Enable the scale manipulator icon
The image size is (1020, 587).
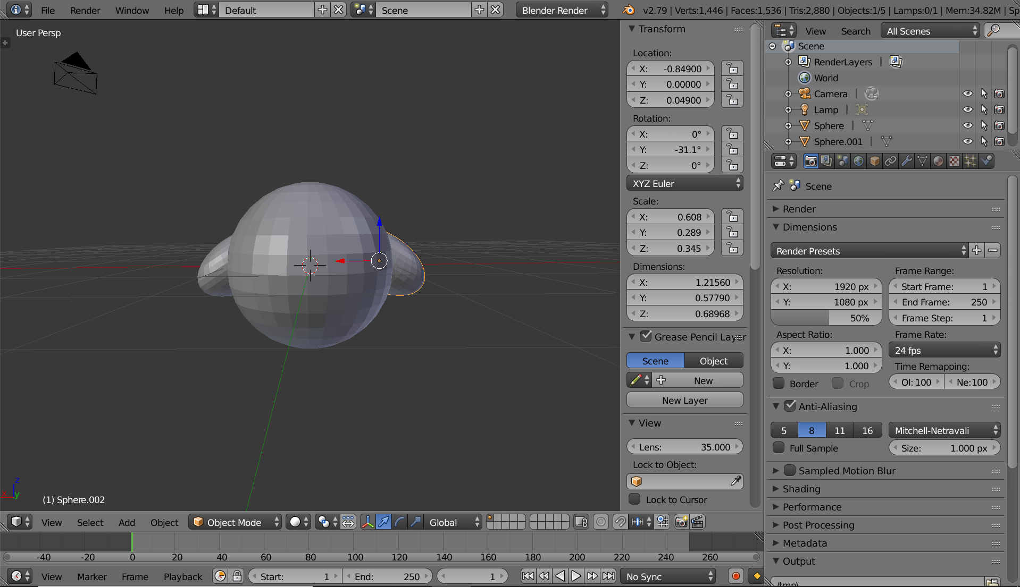click(415, 522)
